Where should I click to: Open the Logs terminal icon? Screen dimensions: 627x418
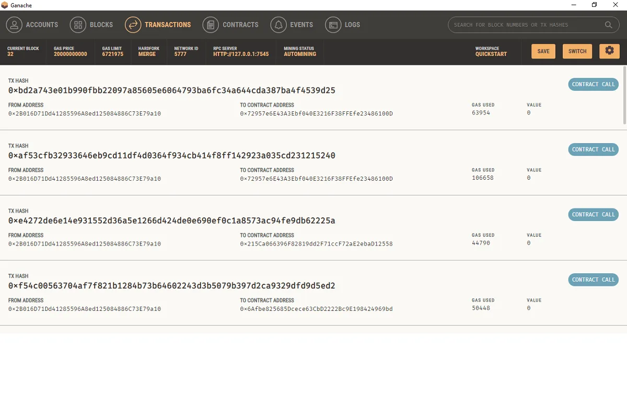[333, 25]
